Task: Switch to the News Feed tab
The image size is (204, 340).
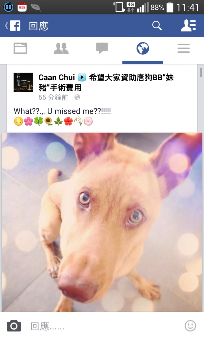Action: [20, 48]
